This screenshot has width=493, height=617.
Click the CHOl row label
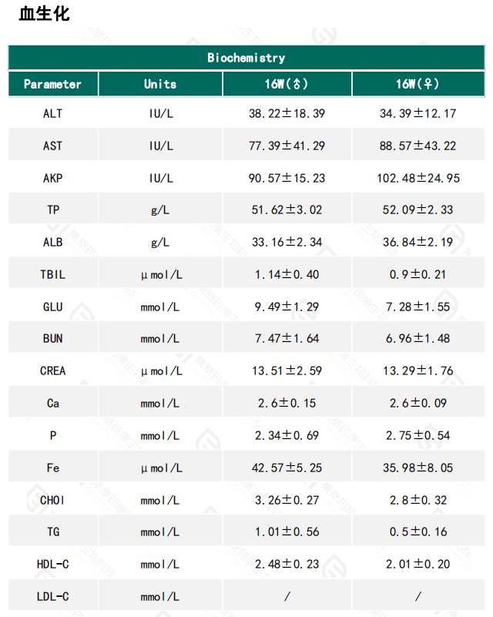pos(53,500)
